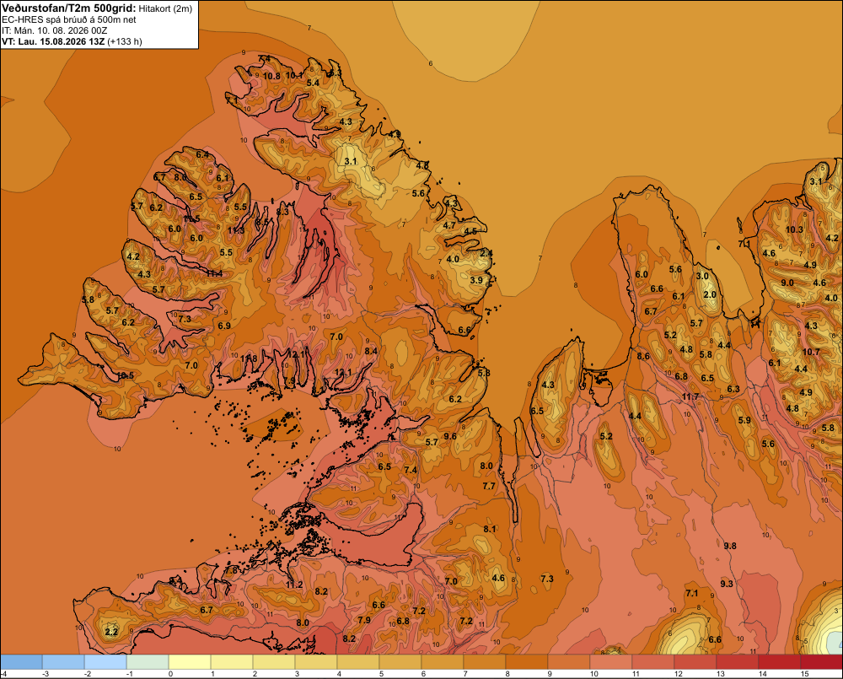Pick the pale green legend swatch between -1 and 0
Image resolution: width=843 pixels, height=679 pixels.
click(x=148, y=662)
